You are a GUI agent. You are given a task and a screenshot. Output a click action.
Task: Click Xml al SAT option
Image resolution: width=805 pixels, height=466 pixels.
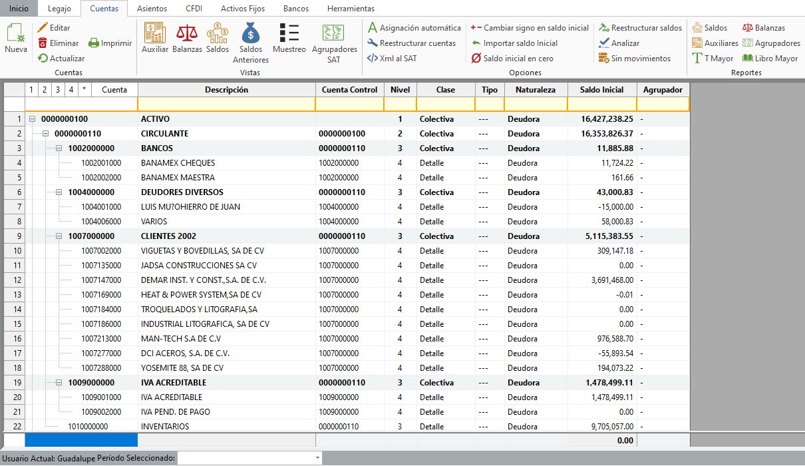point(392,59)
